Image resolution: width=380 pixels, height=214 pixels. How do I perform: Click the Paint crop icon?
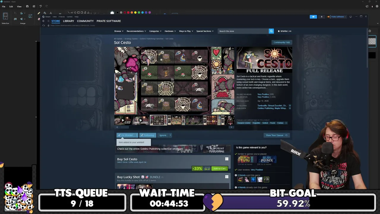15,13
